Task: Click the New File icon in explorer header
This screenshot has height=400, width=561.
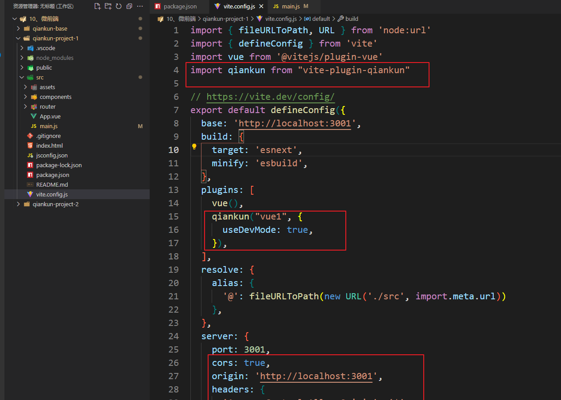Action: pyautogui.click(x=97, y=6)
